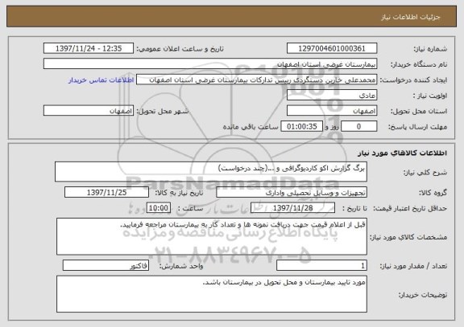Select the نام دستگاه خریدار field
This screenshot has width=464, height=327.
click(210, 63)
